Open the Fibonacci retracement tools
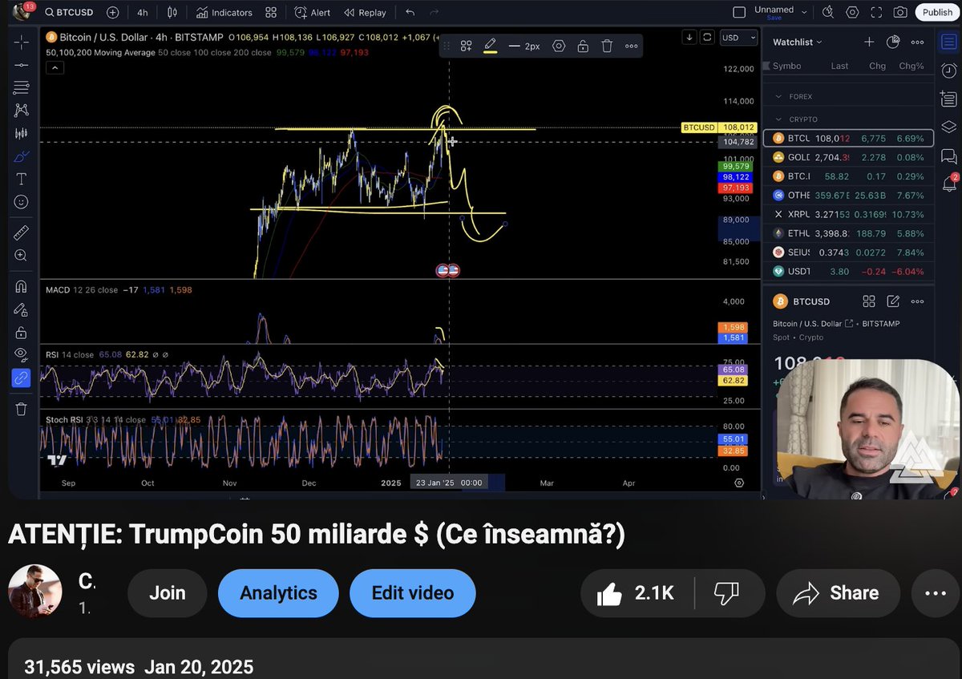 tap(21, 87)
